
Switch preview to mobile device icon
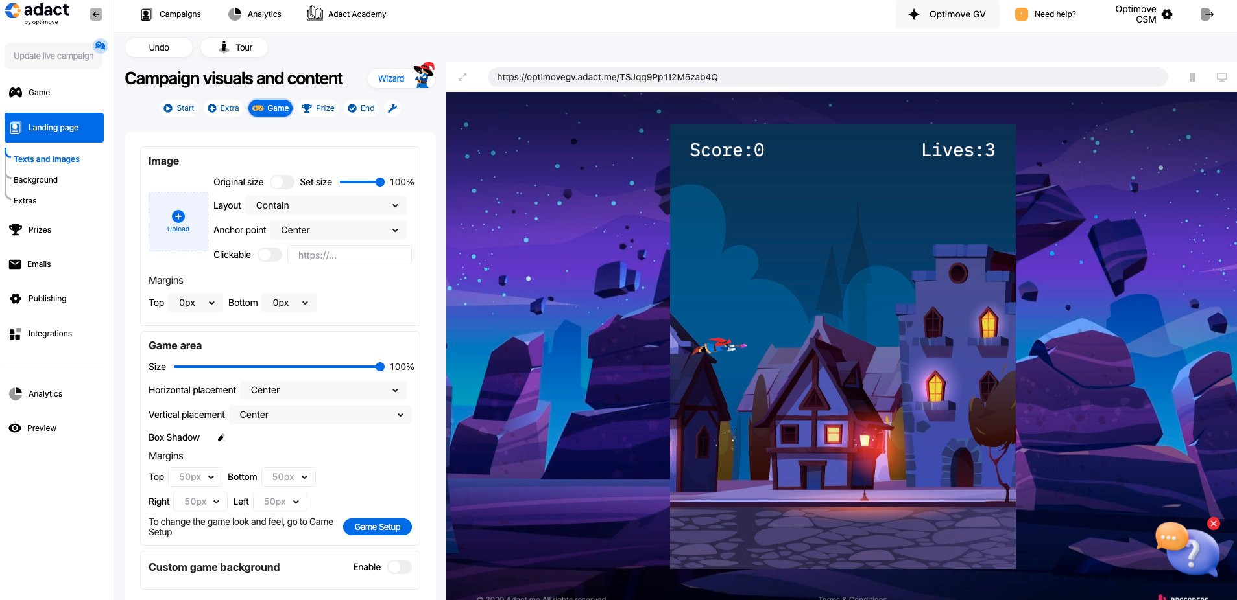[1192, 77]
